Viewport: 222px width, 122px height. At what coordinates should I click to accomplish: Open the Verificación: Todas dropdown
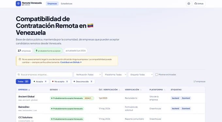tap(87, 75)
